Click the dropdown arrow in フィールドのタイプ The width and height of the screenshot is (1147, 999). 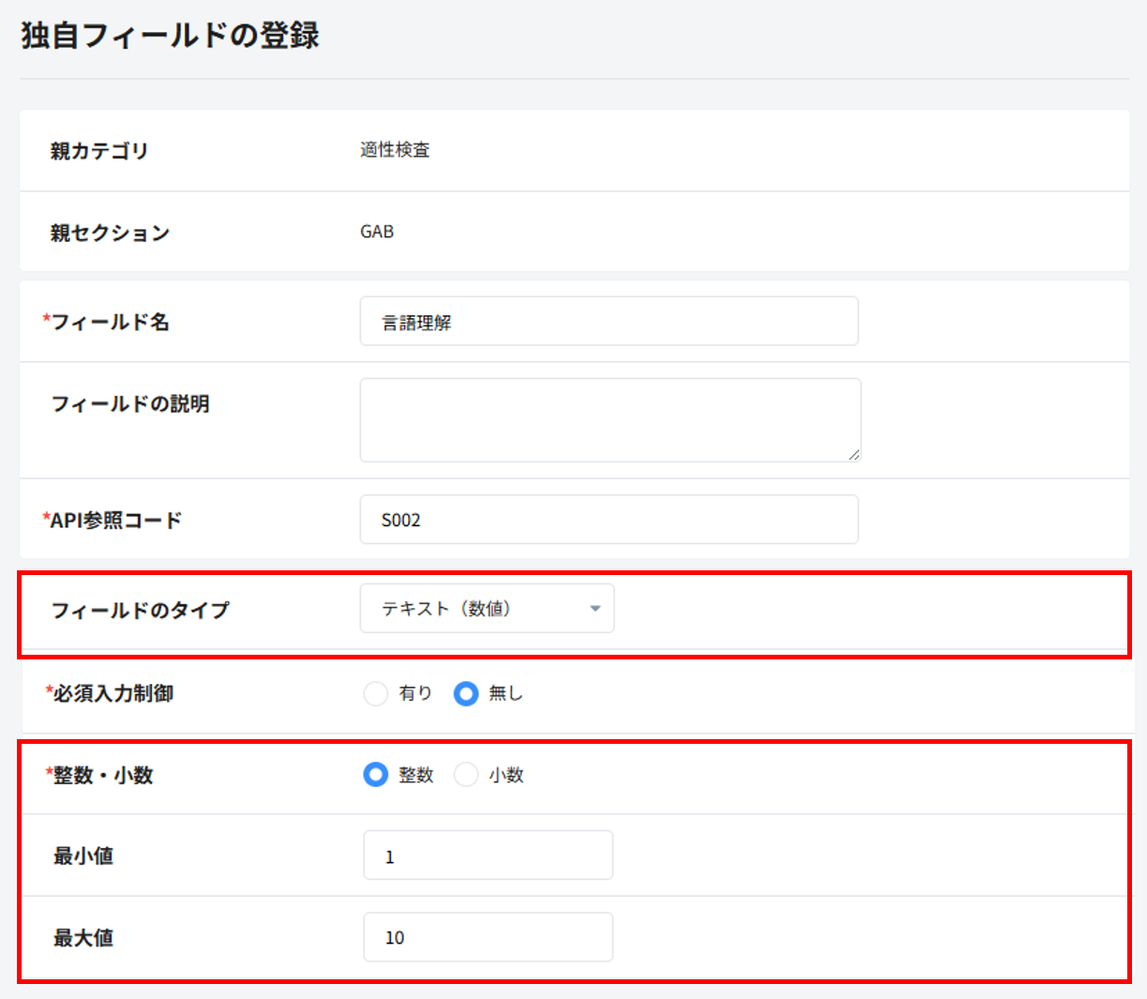[595, 609]
